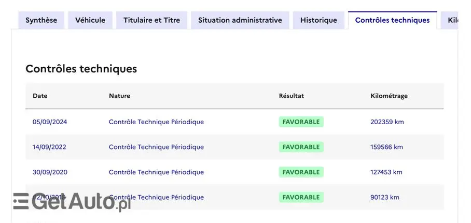Select the Contrôles techniques tab
The width and height of the screenshot is (471, 223).
tap(392, 20)
